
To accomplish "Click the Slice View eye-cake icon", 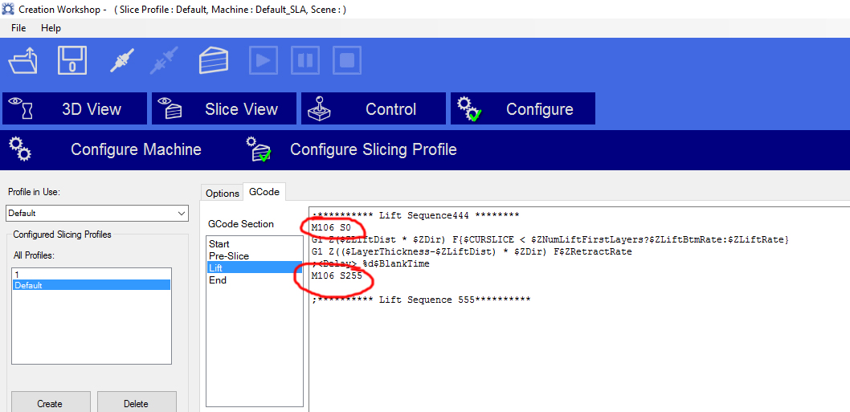I will (x=171, y=108).
